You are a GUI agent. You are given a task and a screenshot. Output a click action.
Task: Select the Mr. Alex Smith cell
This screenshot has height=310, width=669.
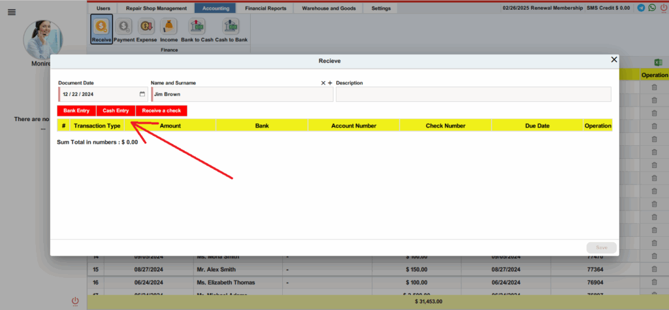pos(238,269)
